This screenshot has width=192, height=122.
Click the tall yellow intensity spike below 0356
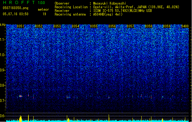click(109, 118)
